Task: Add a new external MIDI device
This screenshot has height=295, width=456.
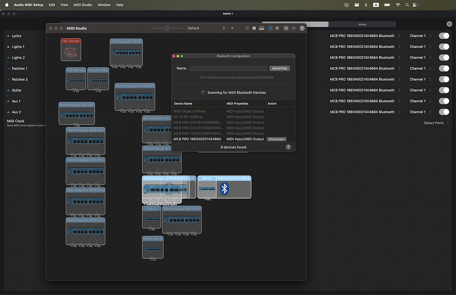Action: click(232, 28)
